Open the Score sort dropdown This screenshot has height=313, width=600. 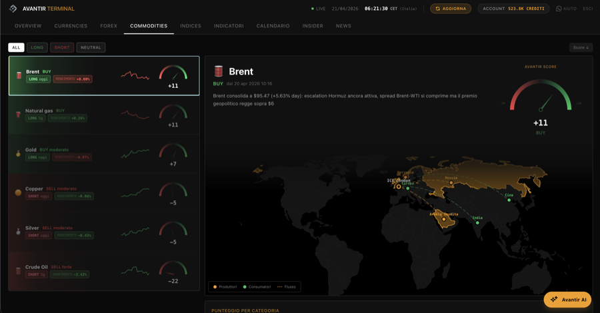(x=581, y=47)
